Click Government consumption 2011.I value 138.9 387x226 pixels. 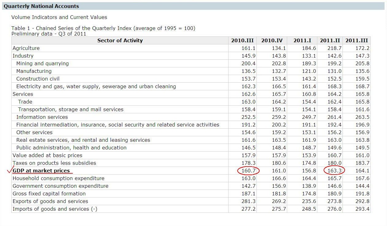[x=309, y=186]
